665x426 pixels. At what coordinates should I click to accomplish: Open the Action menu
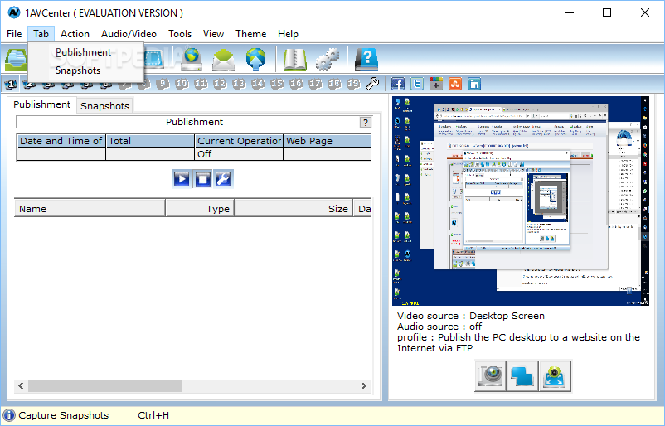point(75,34)
